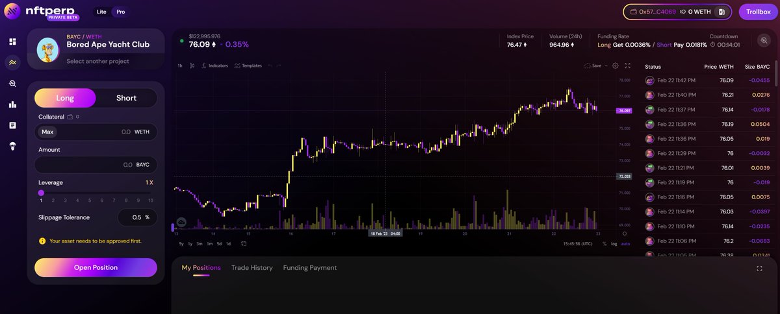Click wallet address 0x57...C4069
The height and width of the screenshot is (314, 780).
coord(657,12)
